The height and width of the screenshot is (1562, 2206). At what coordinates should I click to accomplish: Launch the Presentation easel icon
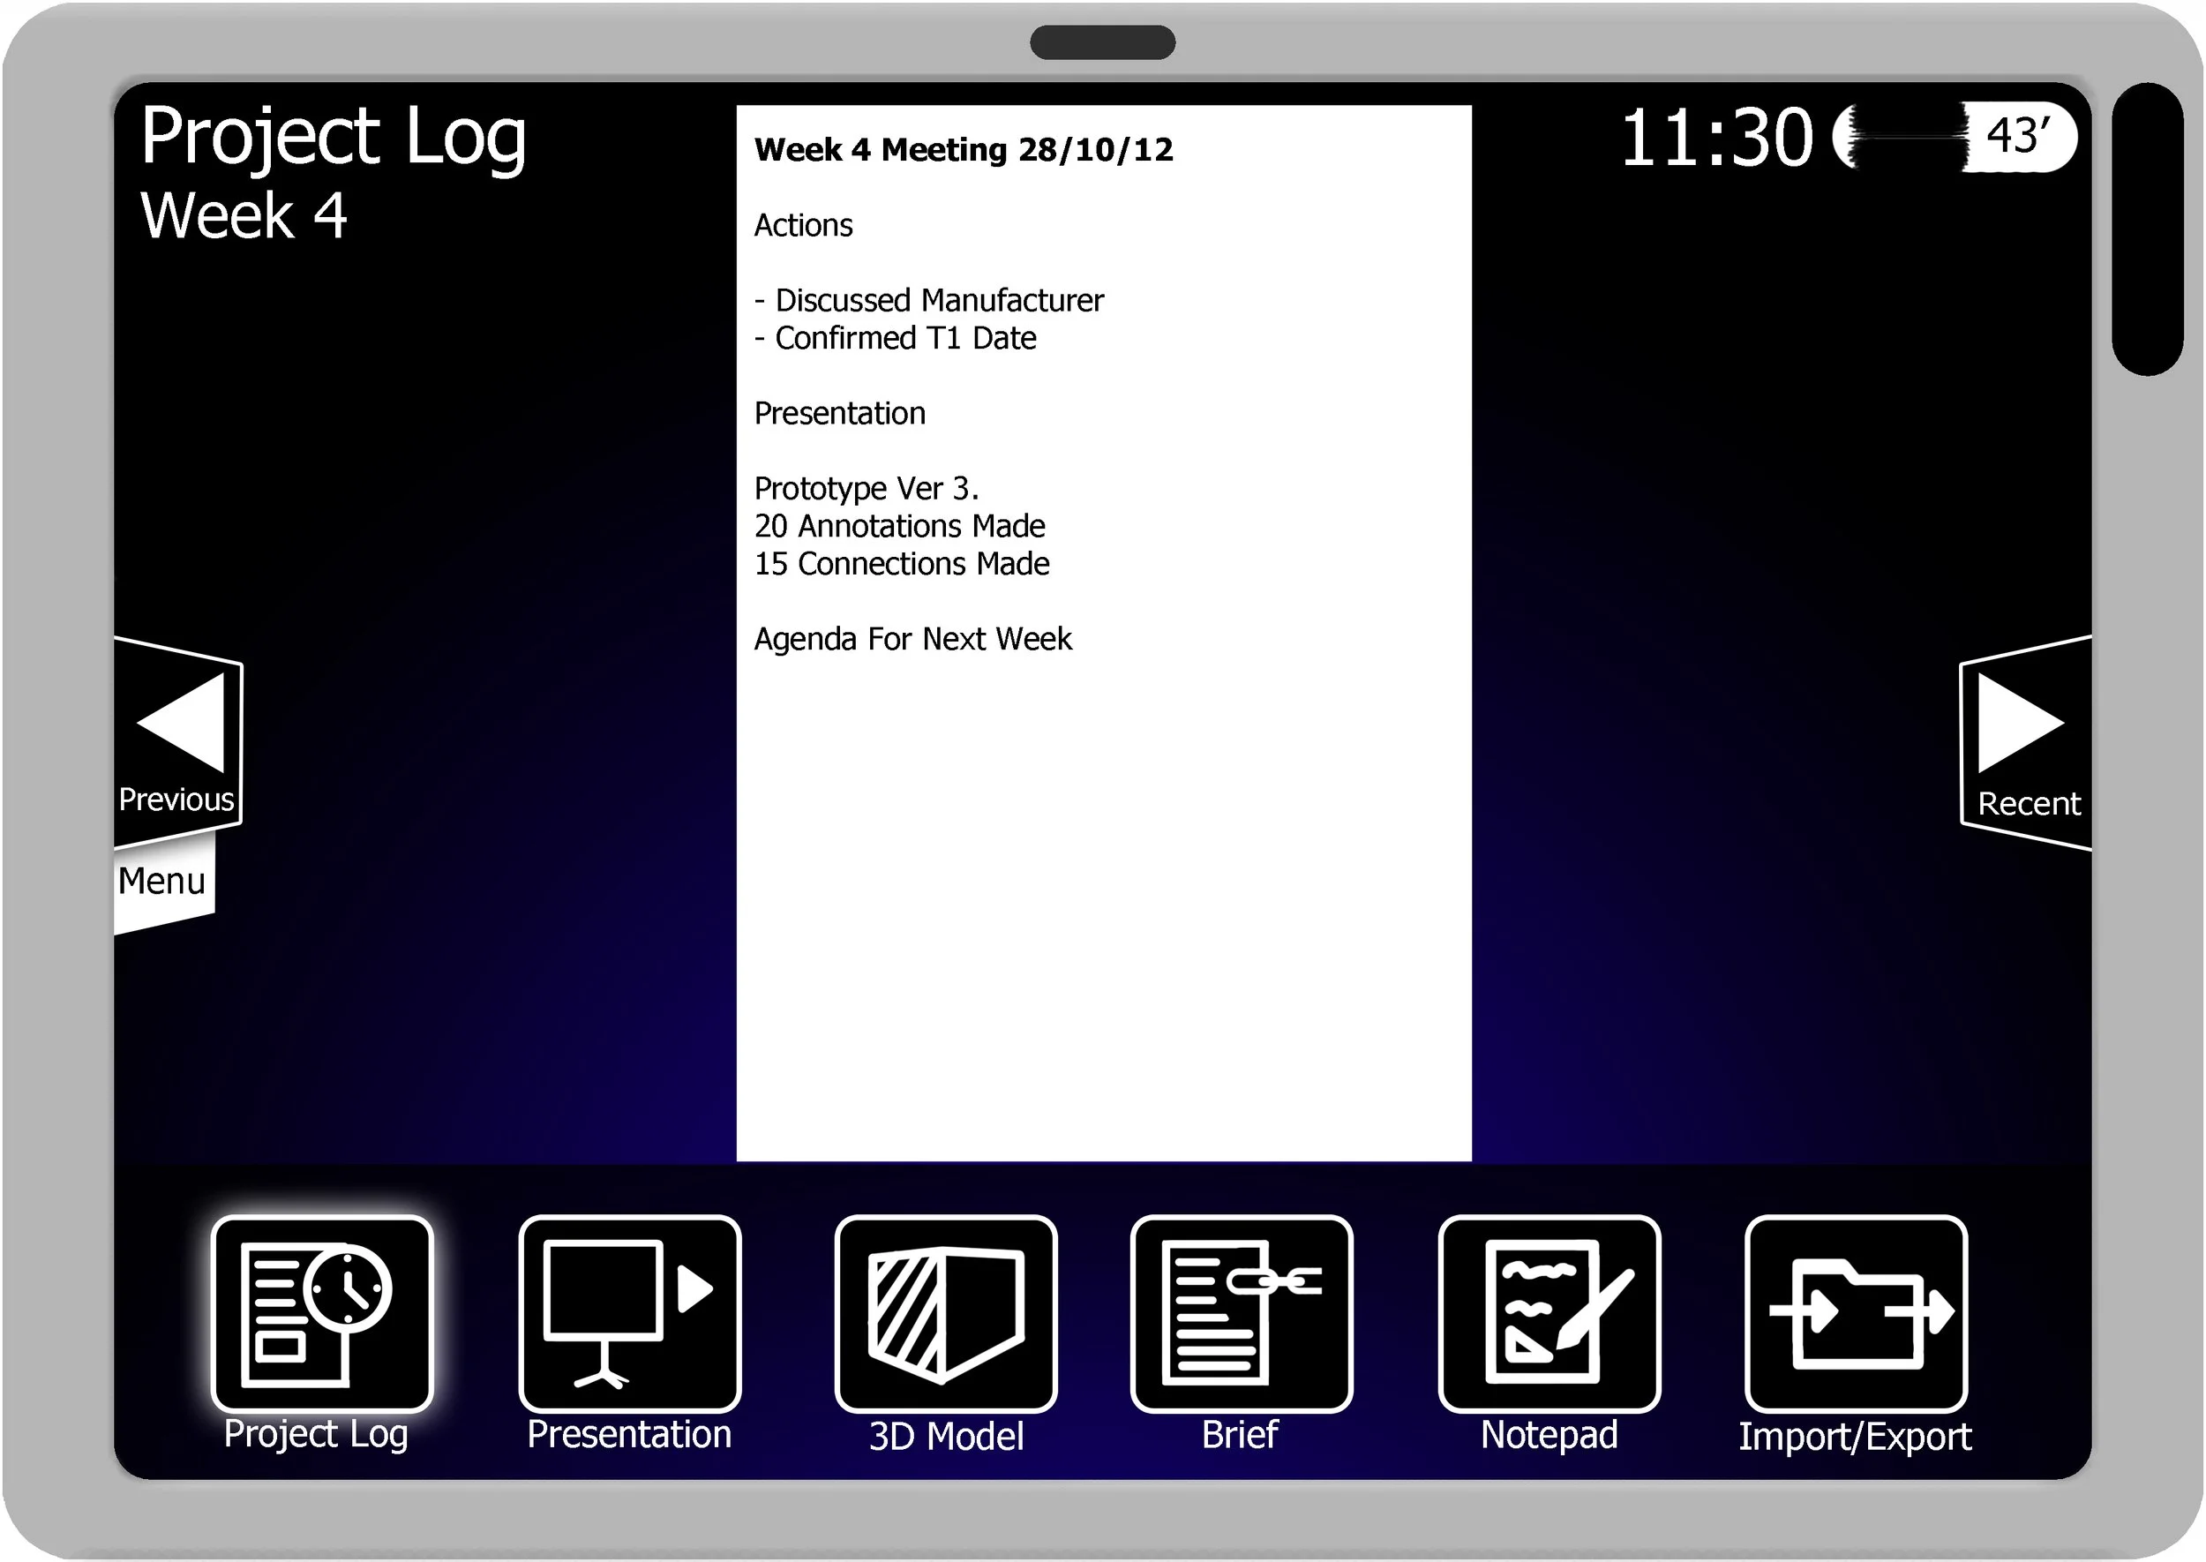[x=630, y=1314]
